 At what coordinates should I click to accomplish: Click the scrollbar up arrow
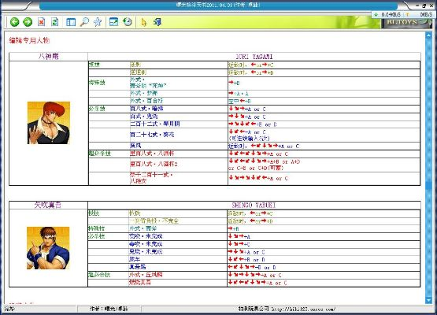tap(428, 35)
